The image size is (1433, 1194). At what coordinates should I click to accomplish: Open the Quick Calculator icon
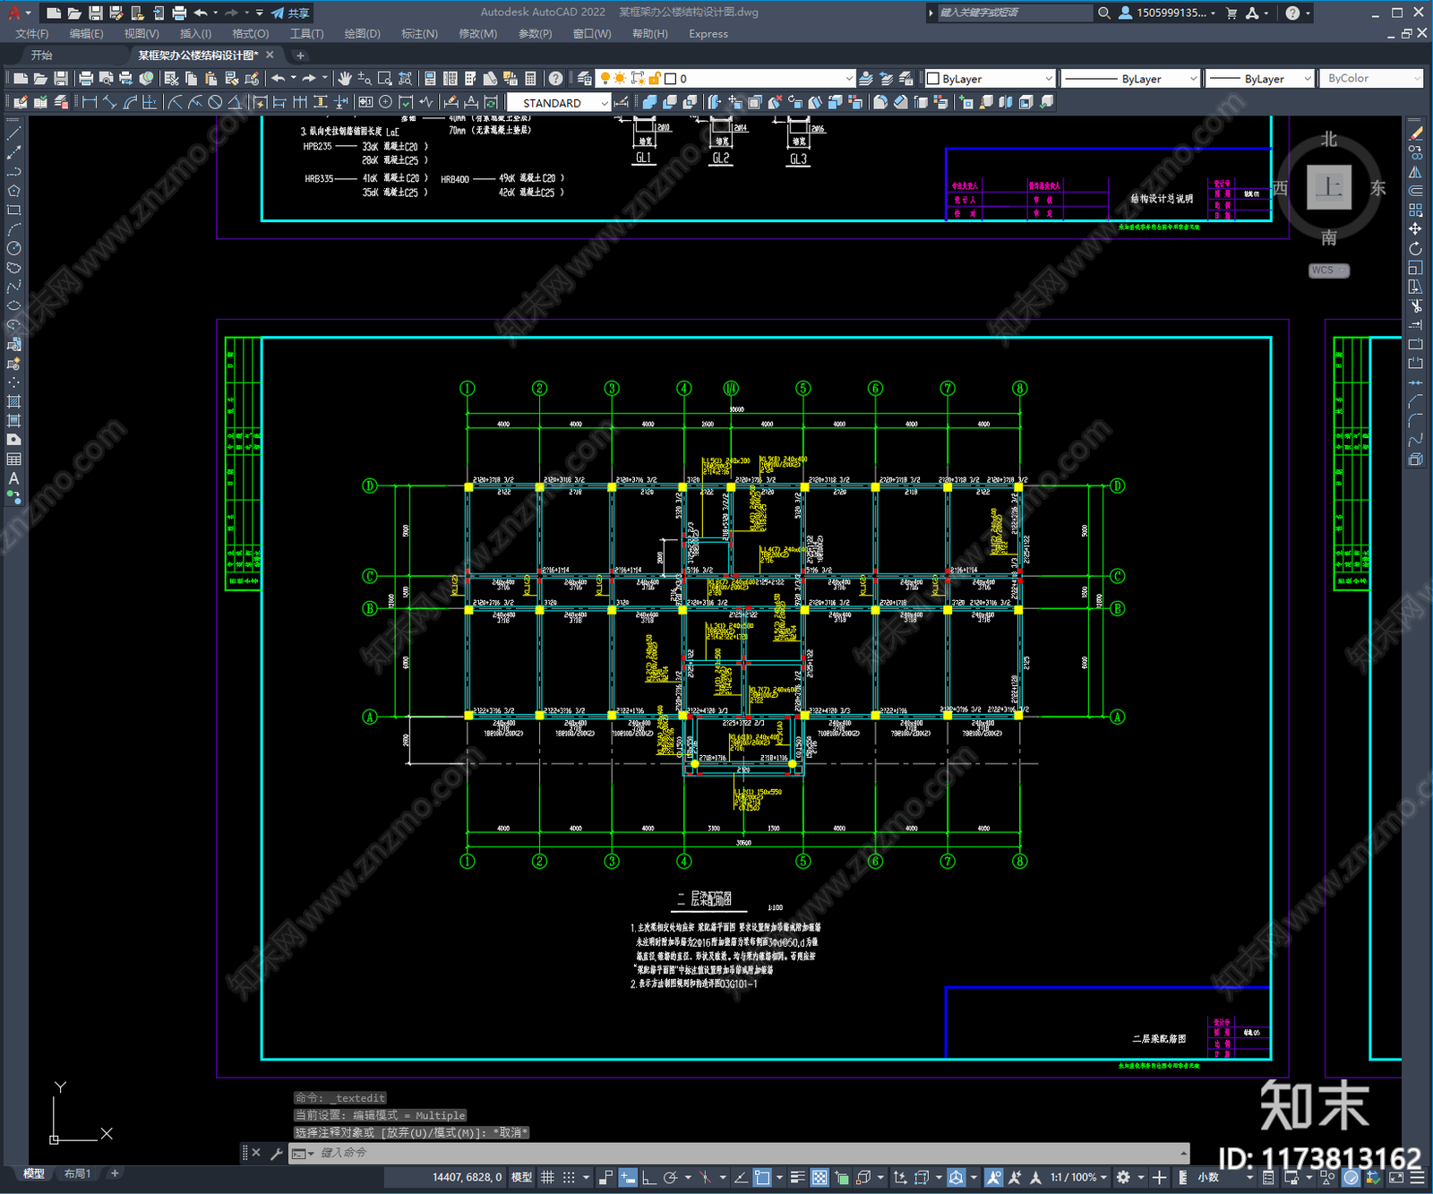(x=530, y=79)
